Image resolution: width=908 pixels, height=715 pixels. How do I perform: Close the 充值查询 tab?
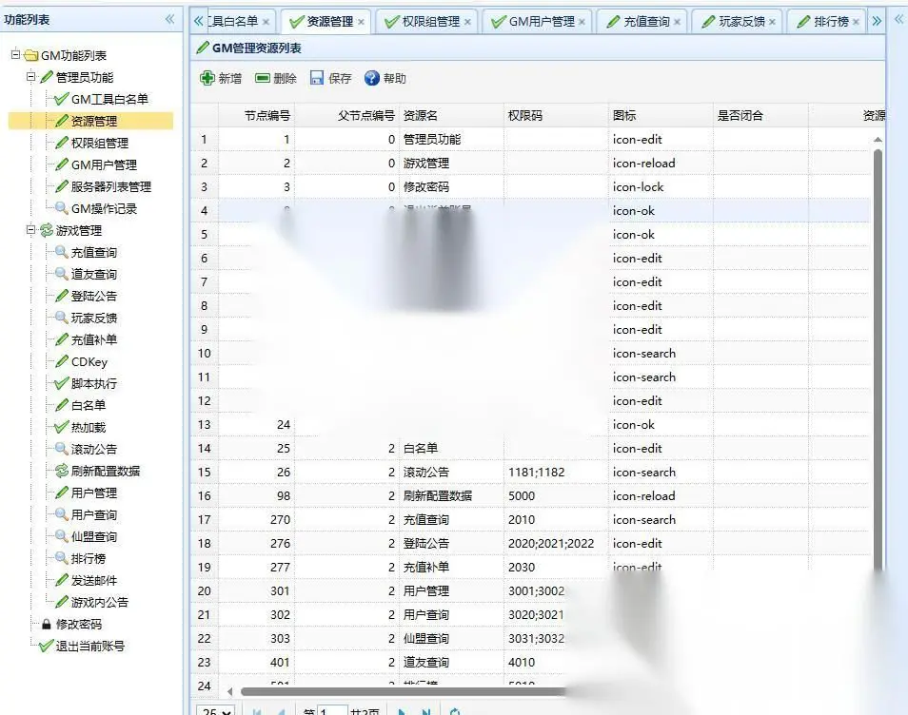(677, 22)
